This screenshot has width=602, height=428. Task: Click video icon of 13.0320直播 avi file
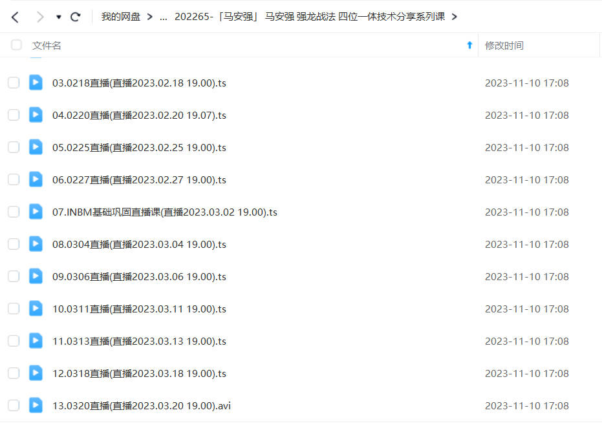(36, 405)
